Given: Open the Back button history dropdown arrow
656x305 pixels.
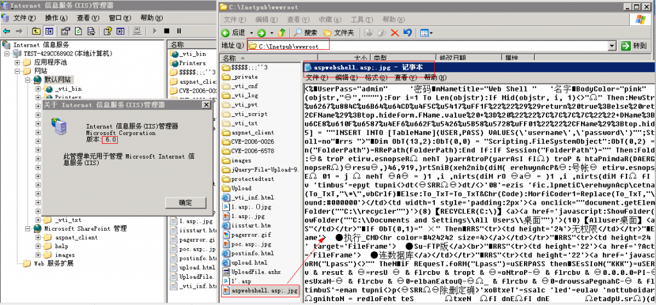Looking at the screenshot, I should coord(251,33).
